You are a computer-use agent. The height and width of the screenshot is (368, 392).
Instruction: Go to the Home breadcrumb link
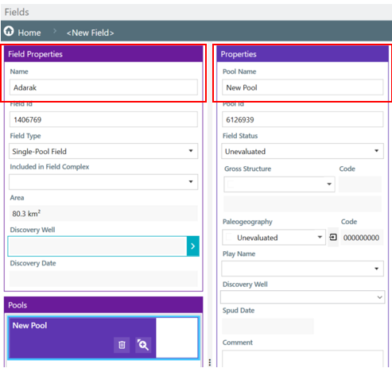(x=29, y=33)
